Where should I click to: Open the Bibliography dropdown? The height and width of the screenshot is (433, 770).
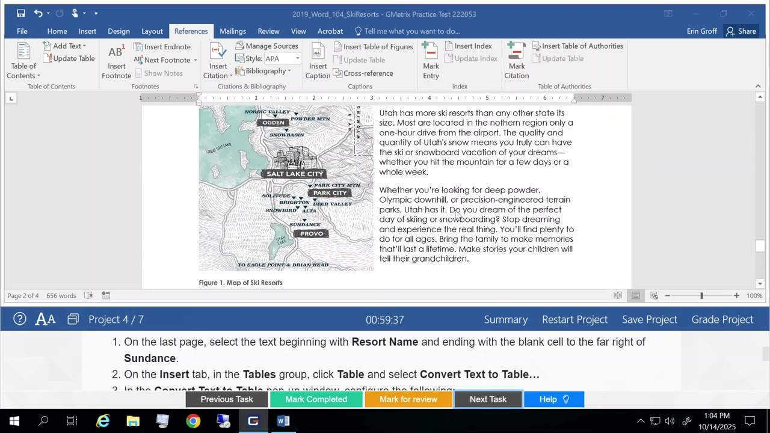tap(263, 71)
